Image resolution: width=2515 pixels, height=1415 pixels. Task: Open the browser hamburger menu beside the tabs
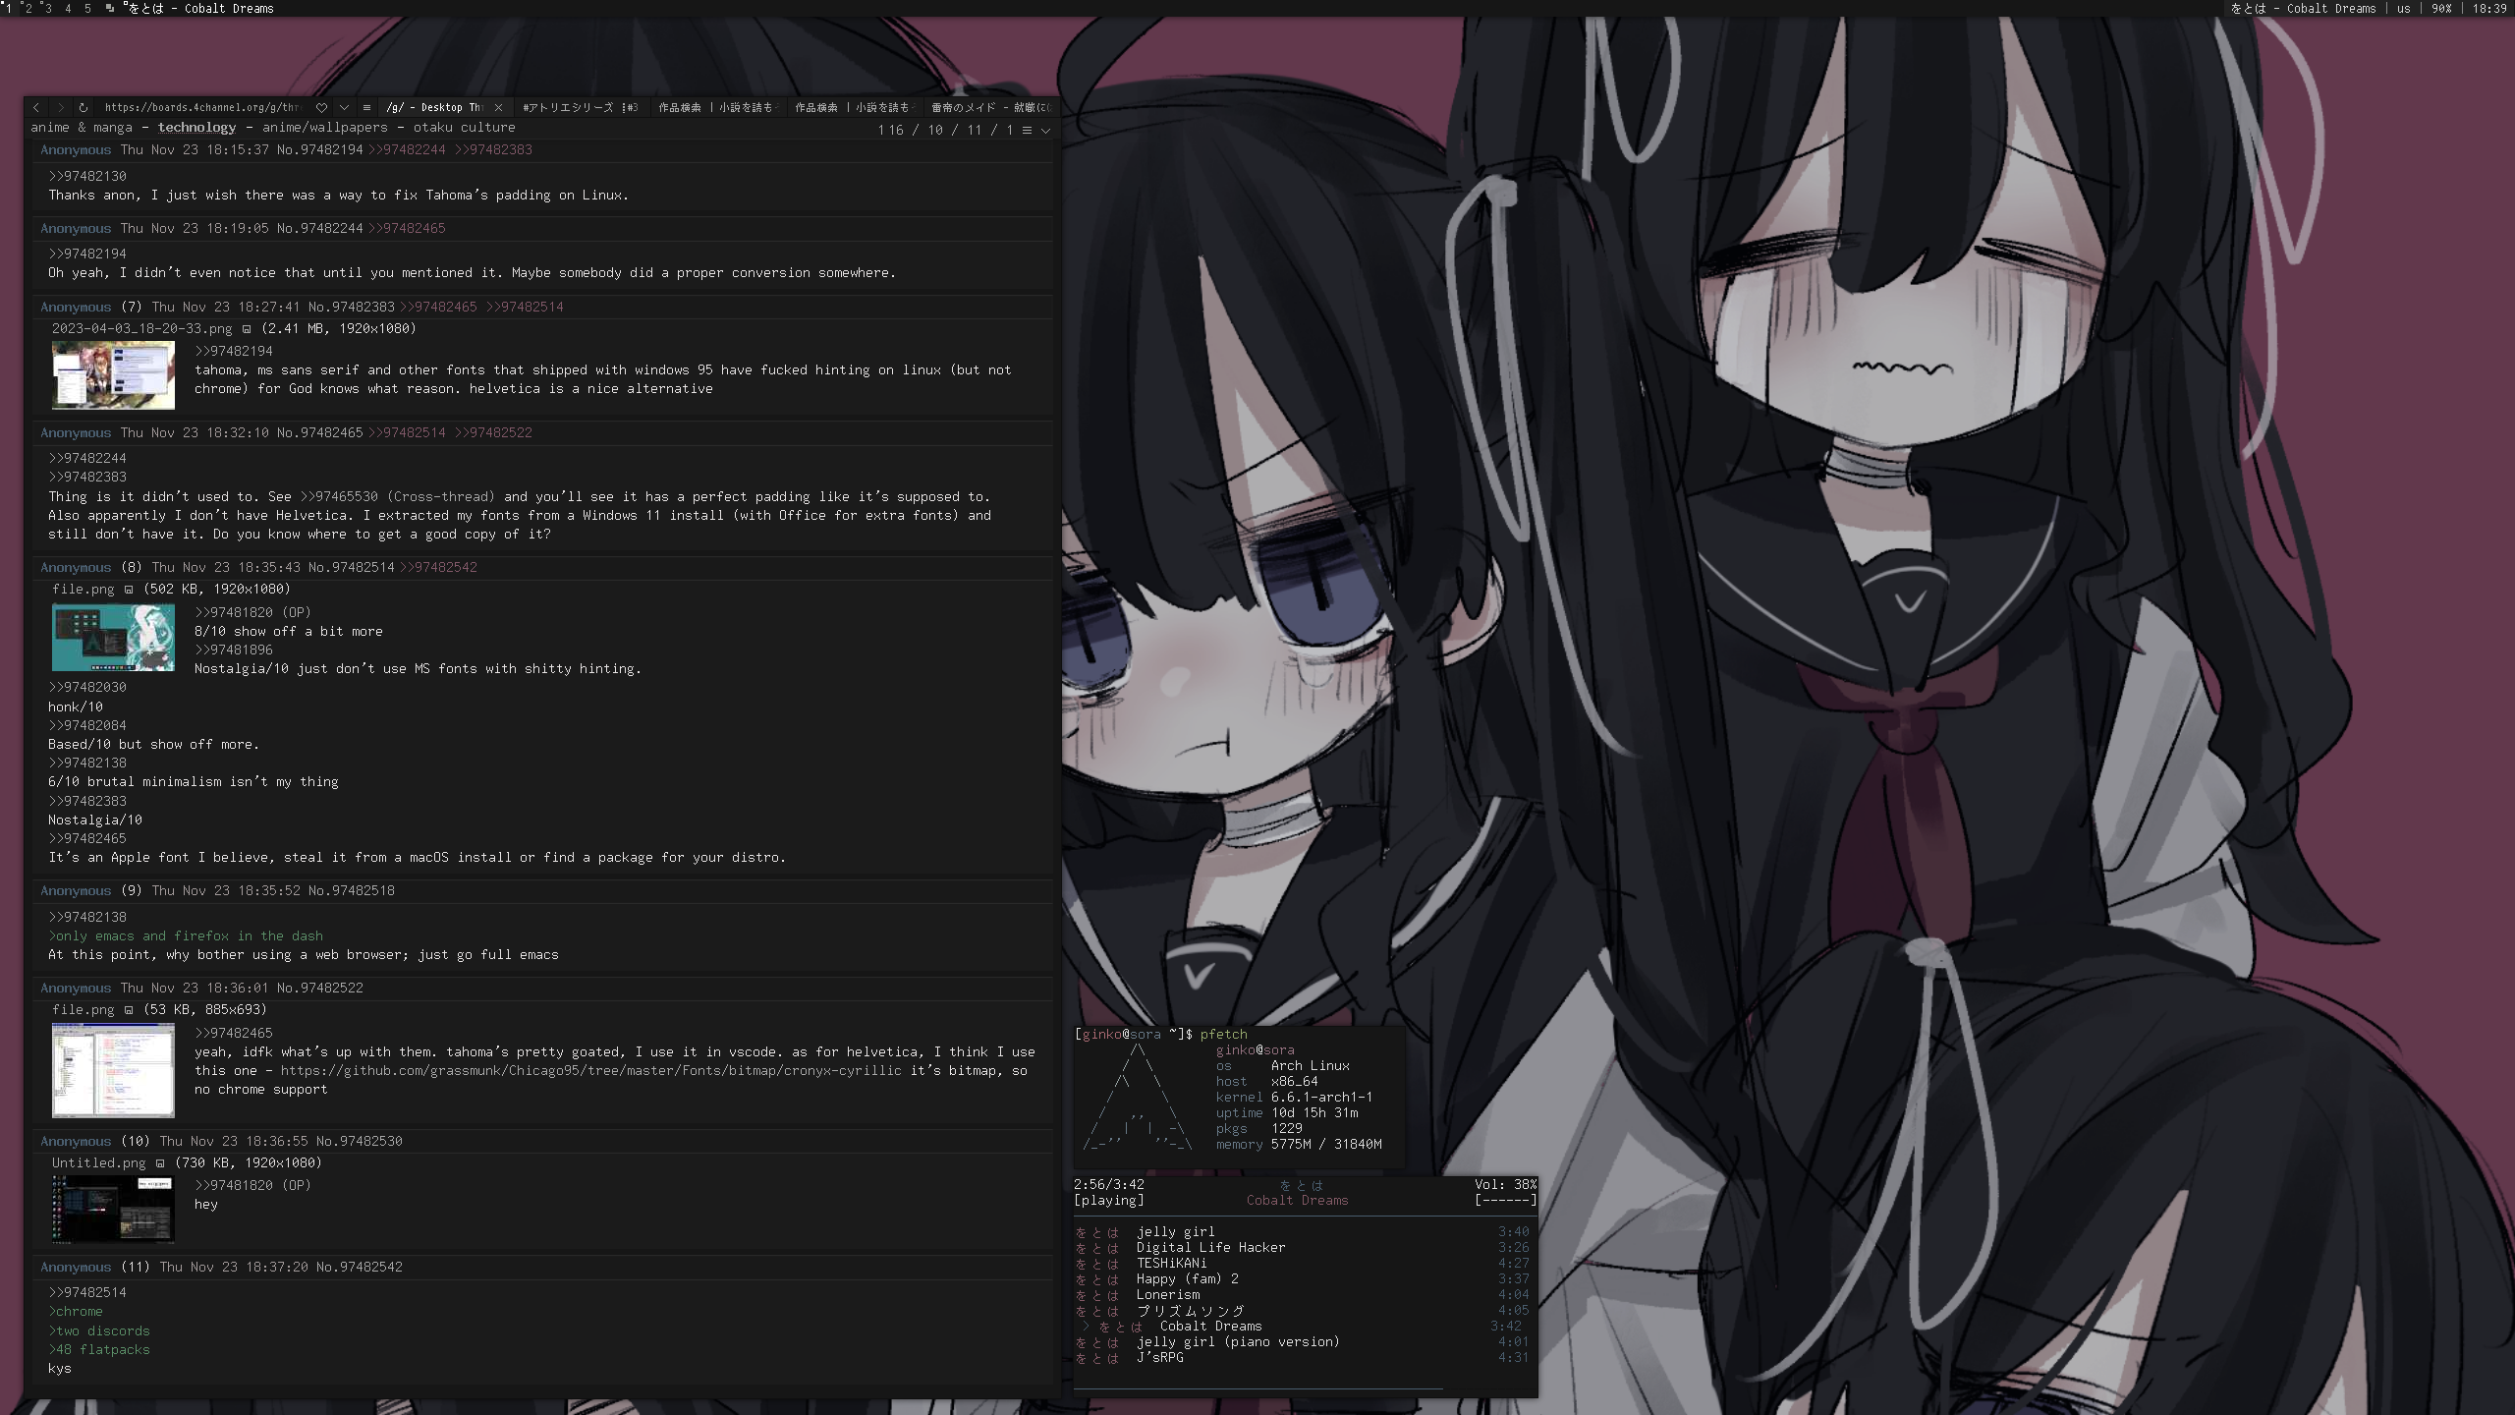point(366,107)
